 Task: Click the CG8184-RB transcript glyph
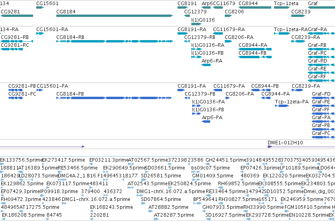115,41
